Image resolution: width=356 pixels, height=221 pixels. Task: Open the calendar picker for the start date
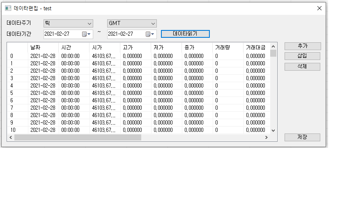[86, 34]
